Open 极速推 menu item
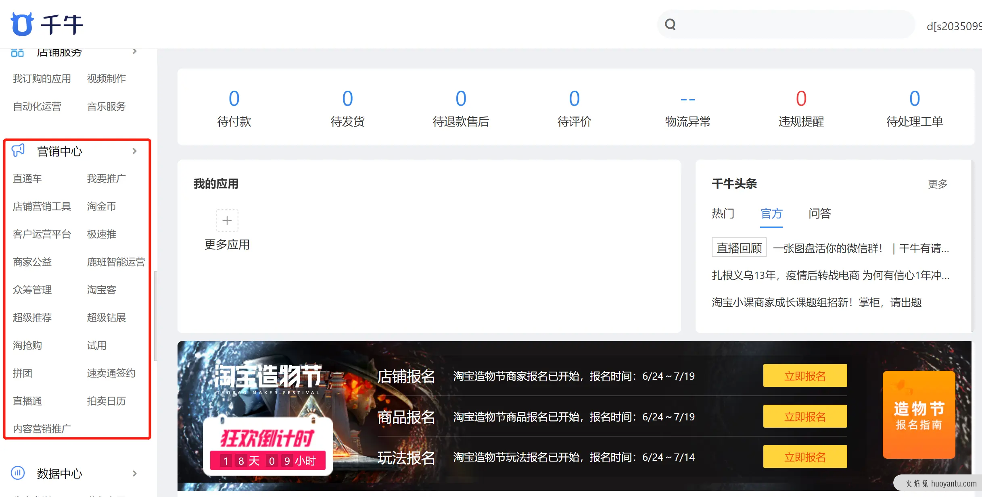Screen dimensions: 982x497 pyautogui.click(x=102, y=234)
